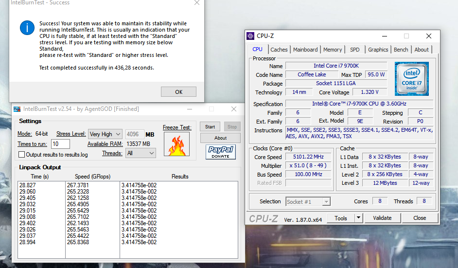Open the Socket #1 selection dropdown

[308, 202]
